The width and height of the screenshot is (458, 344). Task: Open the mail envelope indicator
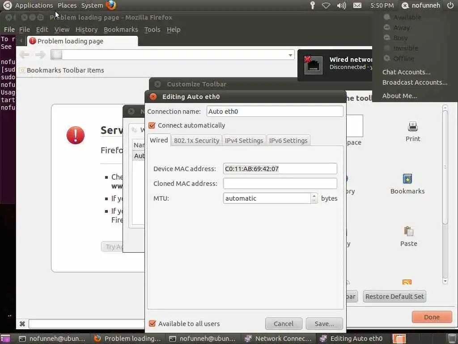click(357, 5)
